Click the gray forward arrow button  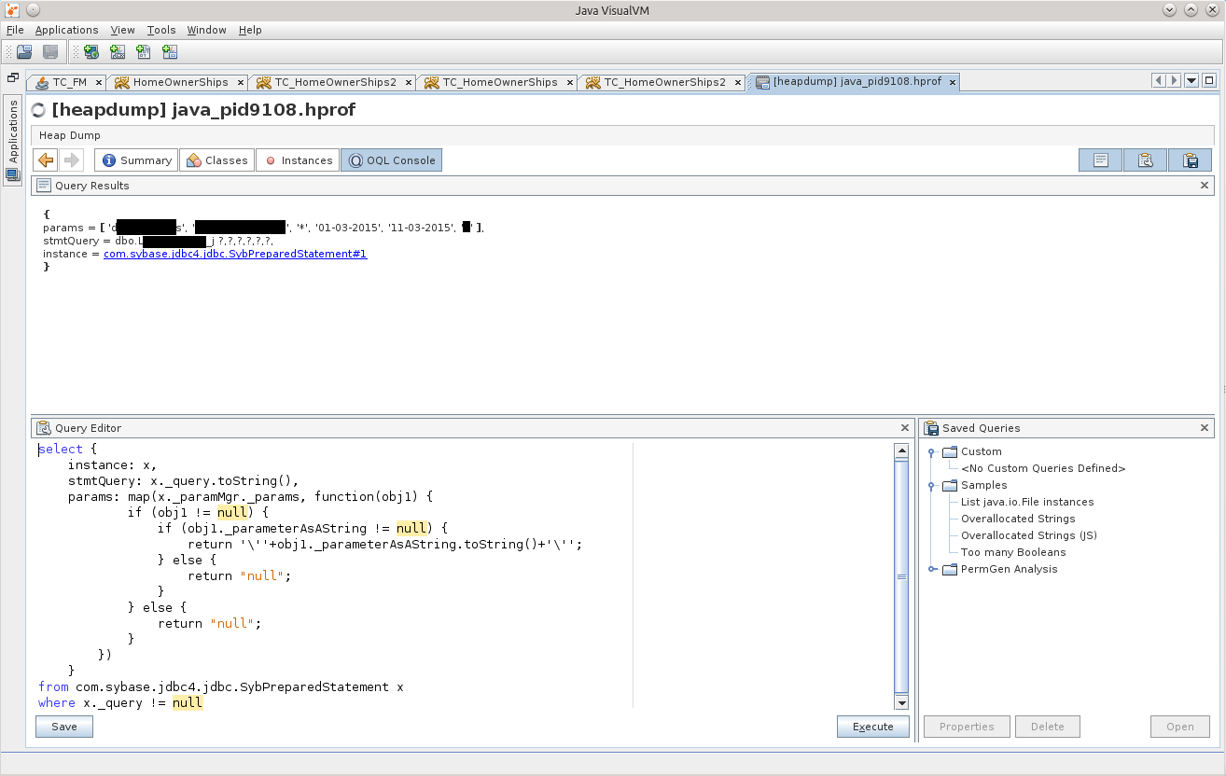coord(72,160)
